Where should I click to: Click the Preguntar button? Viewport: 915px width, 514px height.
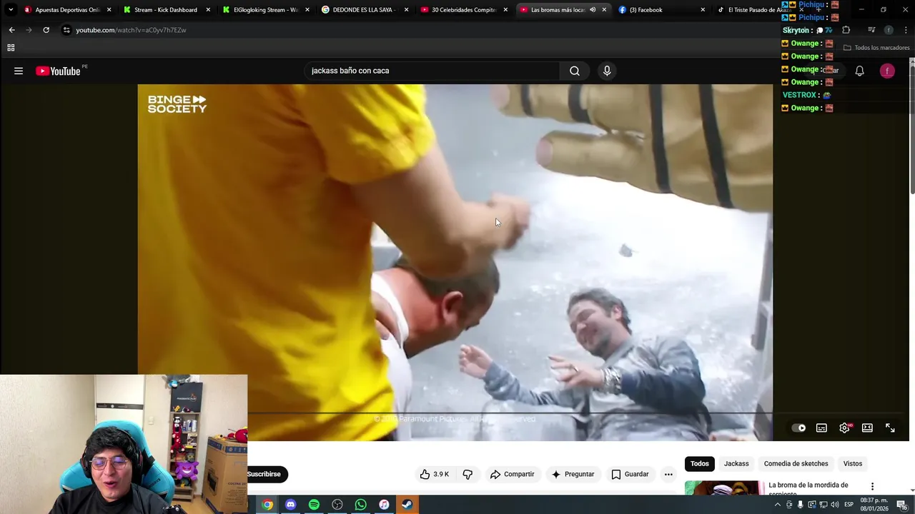coord(573,474)
